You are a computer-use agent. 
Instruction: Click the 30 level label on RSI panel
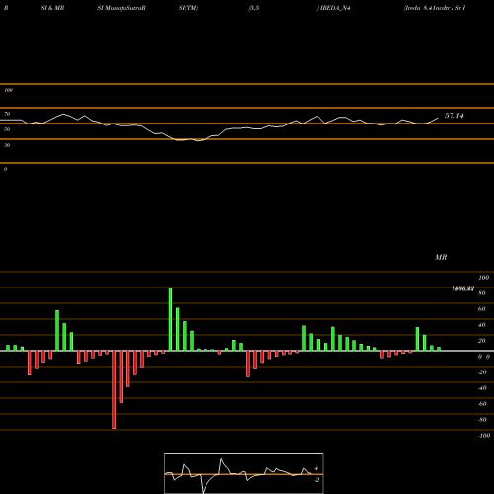click(7, 145)
